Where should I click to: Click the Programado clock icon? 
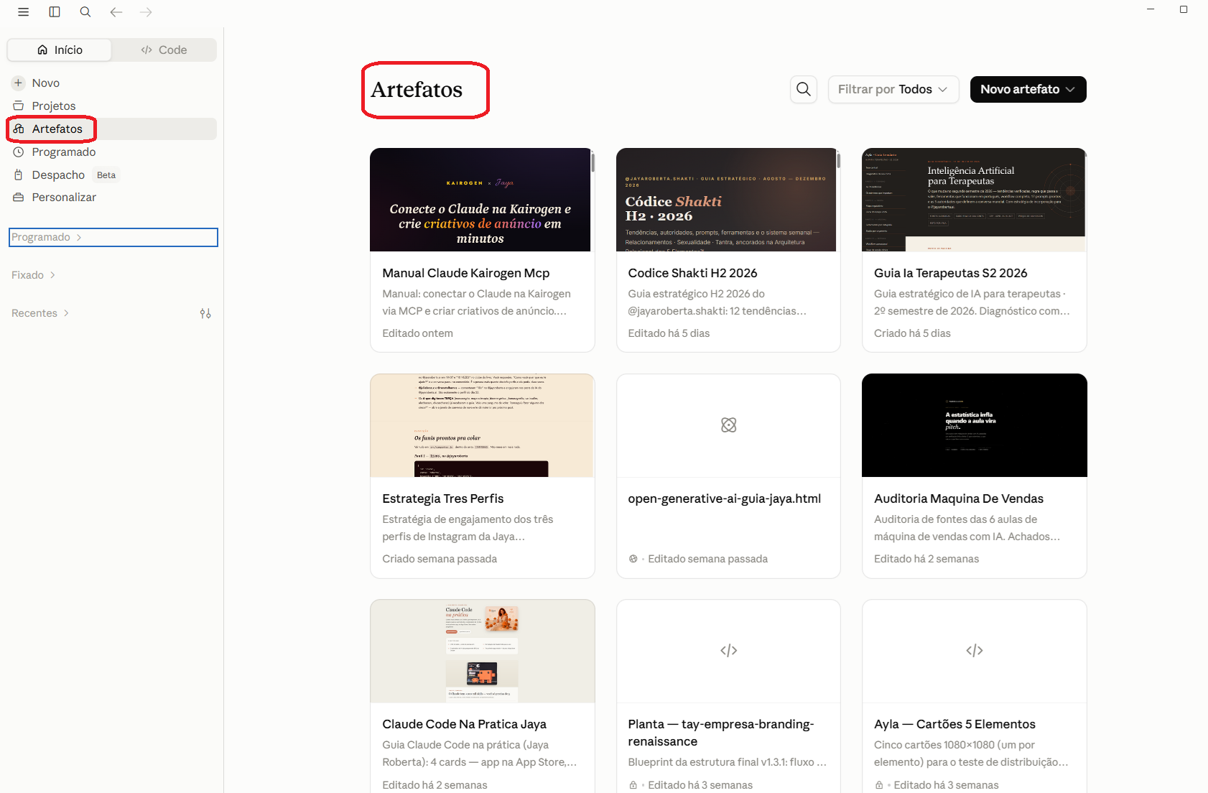[x=19, y=152]
